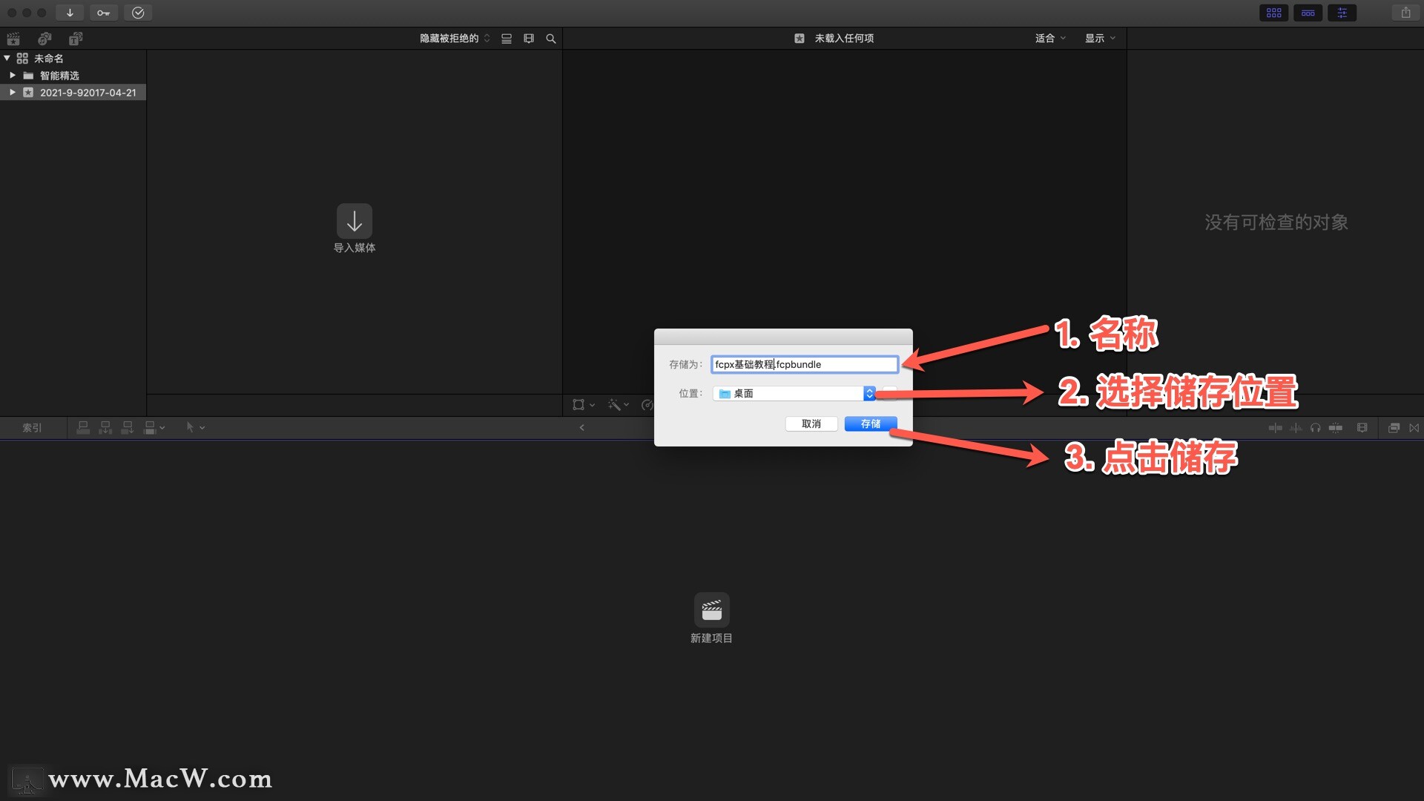The width and height of the screenshot is (1424, 801).
Task: Click the Share icon in toolbar
Action: 1405,13
